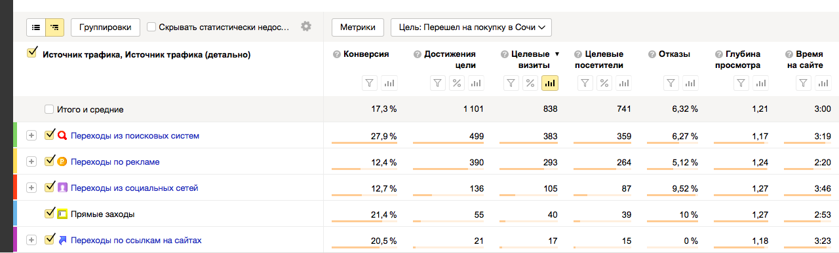
Task: Expand Переходы из поисковых систем row
Action: point(31,135)
